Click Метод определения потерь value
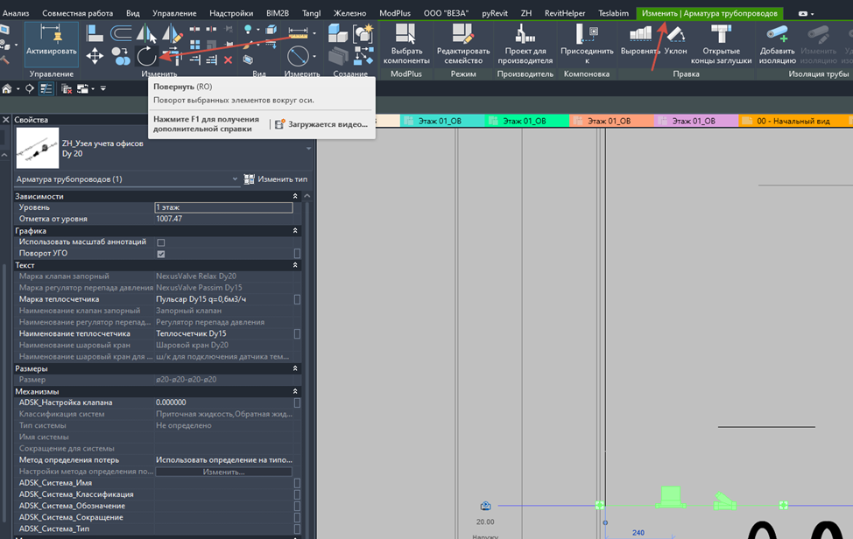Screen dimensions: 853x539 [223, 460]
